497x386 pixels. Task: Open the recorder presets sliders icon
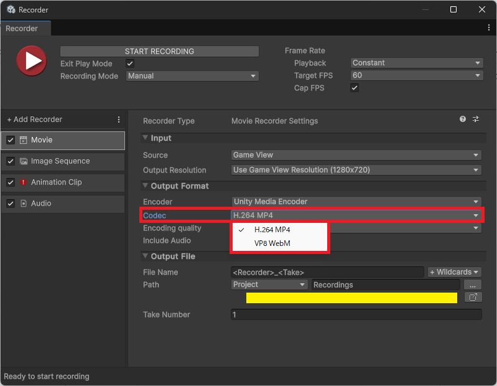coord(476,120)
